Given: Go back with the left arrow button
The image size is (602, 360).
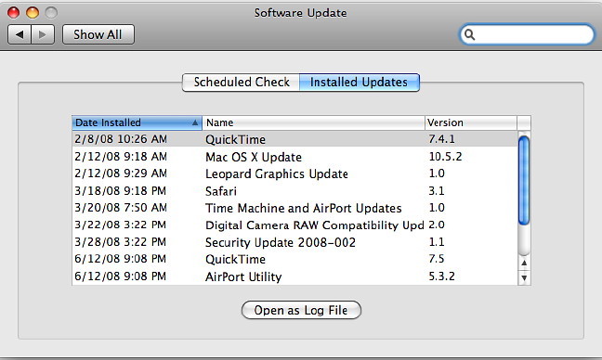Looking at the screenshot, I should click(x=20, y=34).
